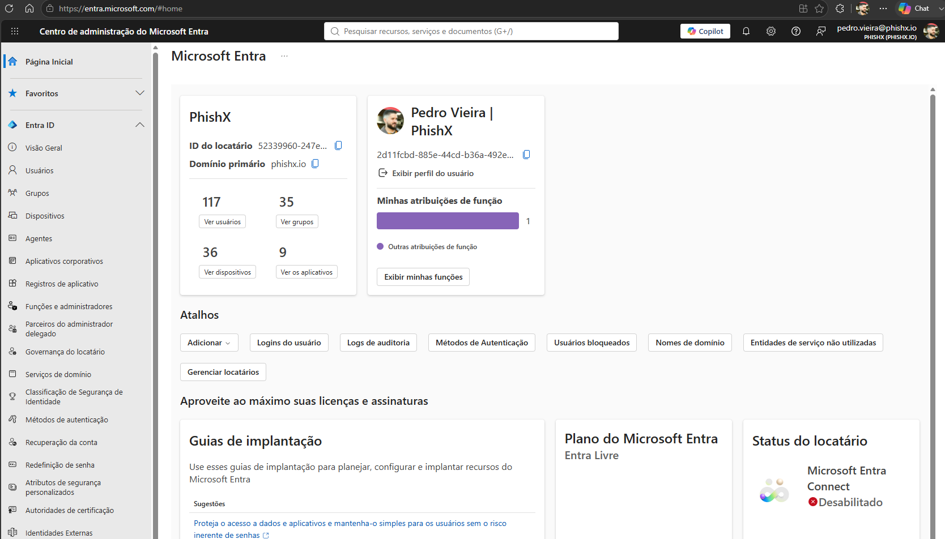Open Logins do usuário shortcut
Image resolution: width=945 pixels, height=539 pixels.
289,343
